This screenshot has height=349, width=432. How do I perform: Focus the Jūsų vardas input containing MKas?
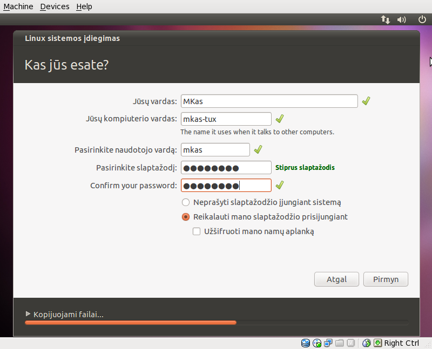(269, 101)
